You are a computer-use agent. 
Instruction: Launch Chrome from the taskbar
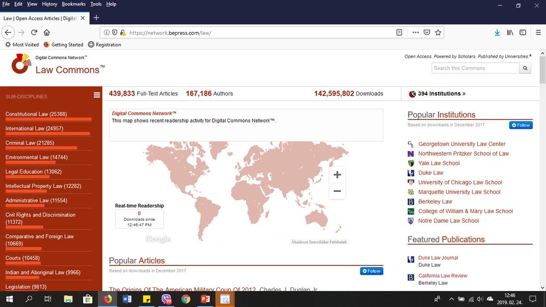click(x=186, y=299)
